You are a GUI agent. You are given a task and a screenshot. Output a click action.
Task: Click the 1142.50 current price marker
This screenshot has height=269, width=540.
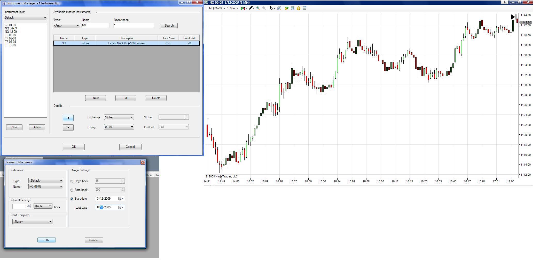click(x=525, y=22)
